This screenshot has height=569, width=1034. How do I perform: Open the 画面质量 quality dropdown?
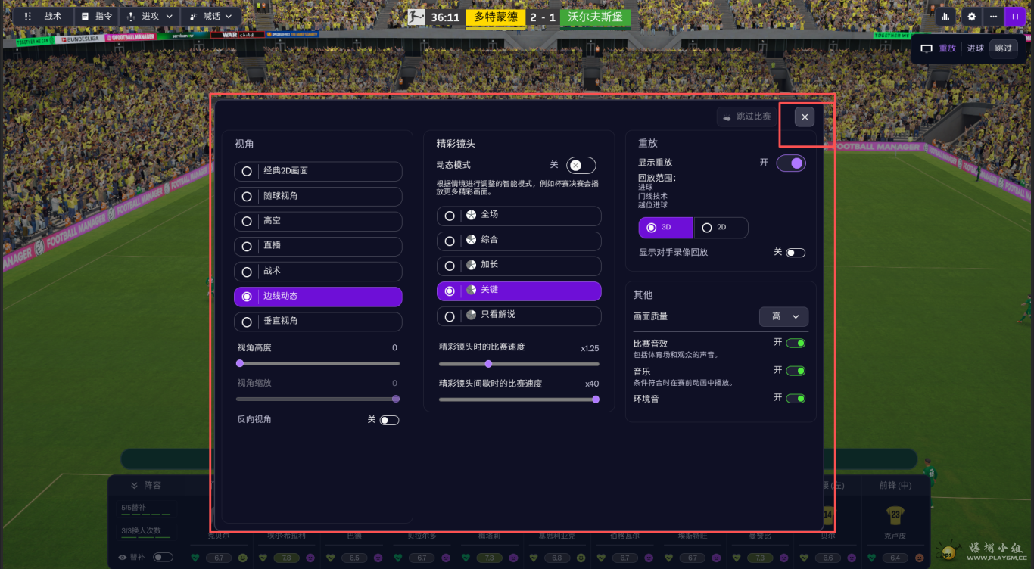[783, 316]
